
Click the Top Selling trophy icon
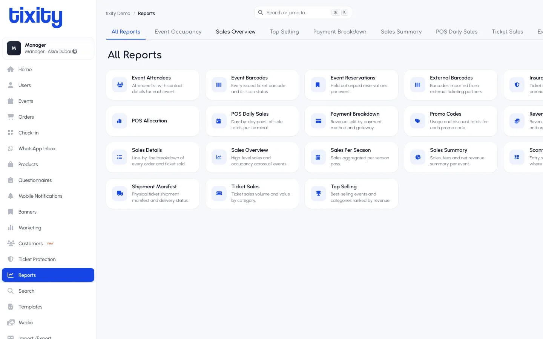click(x=318, y=193)
